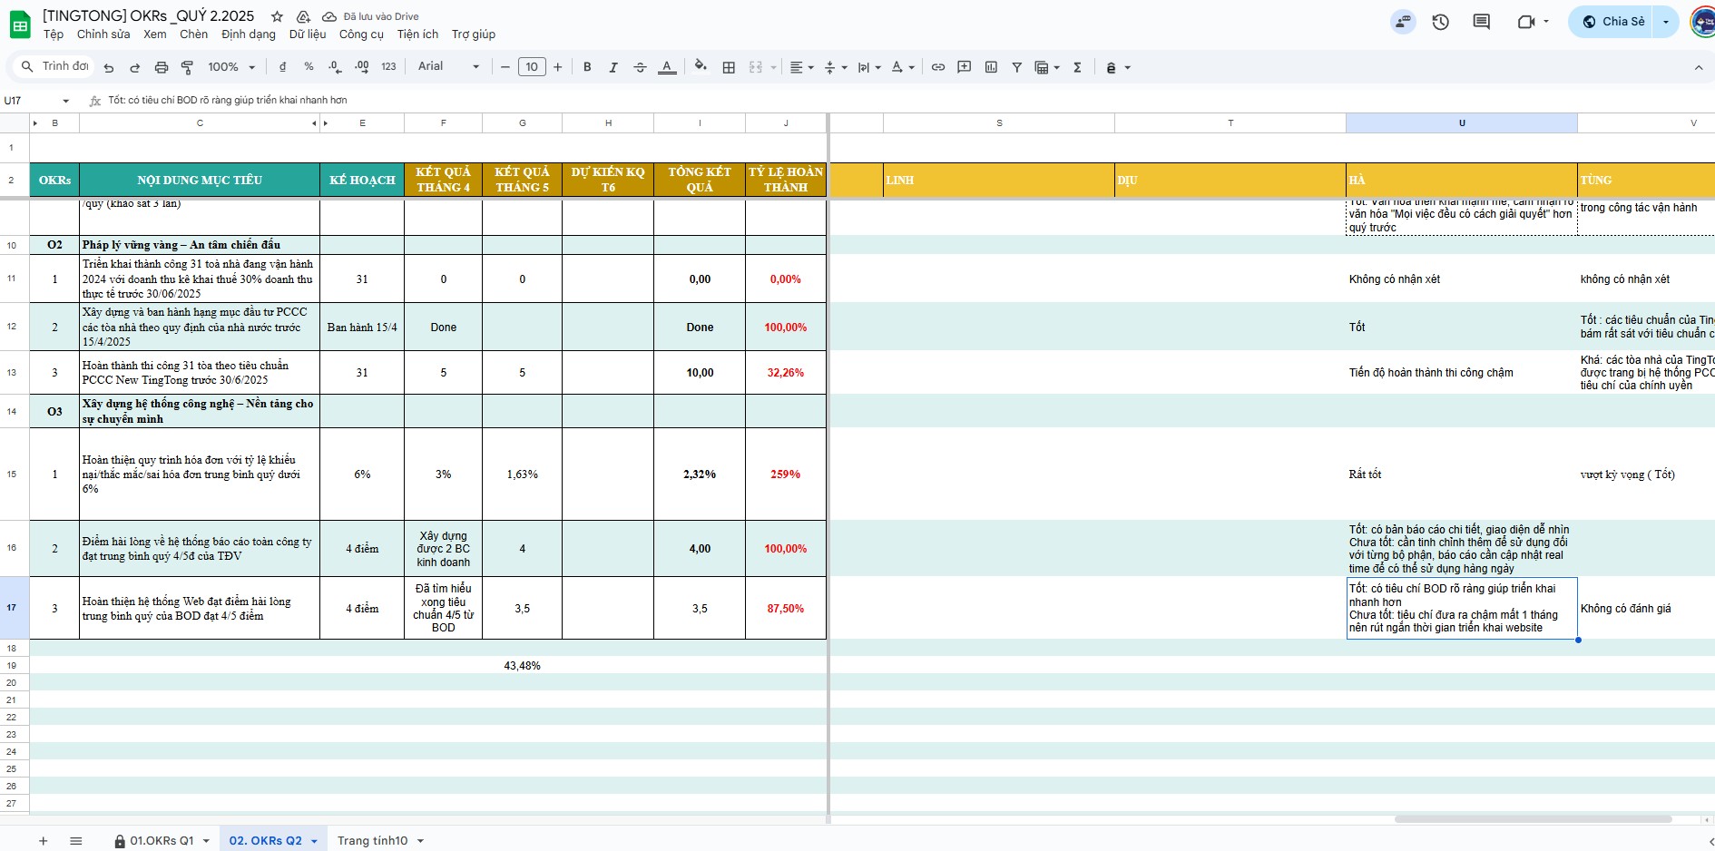The width and height of the screenshot is (1715, 851).
Task: Click the functions sigma icon
Action: pos(1077,67)
